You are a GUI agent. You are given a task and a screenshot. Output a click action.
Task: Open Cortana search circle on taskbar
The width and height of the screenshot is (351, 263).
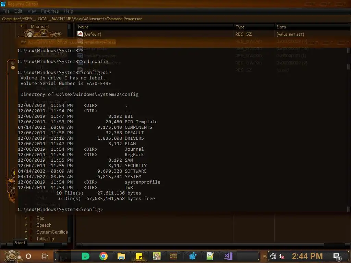click(28, 256)
